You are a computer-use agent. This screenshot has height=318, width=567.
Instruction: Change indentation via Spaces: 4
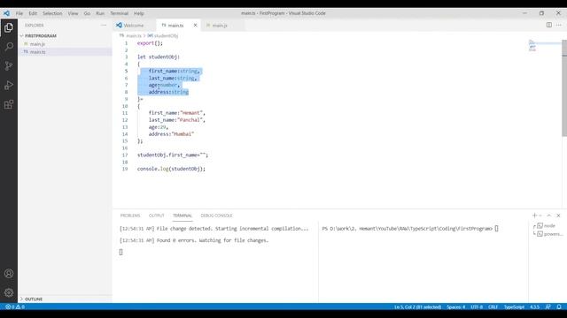(456, 307)
